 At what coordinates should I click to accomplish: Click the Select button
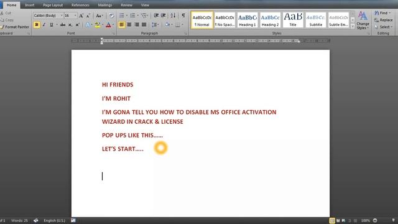(x=384, y=27)
